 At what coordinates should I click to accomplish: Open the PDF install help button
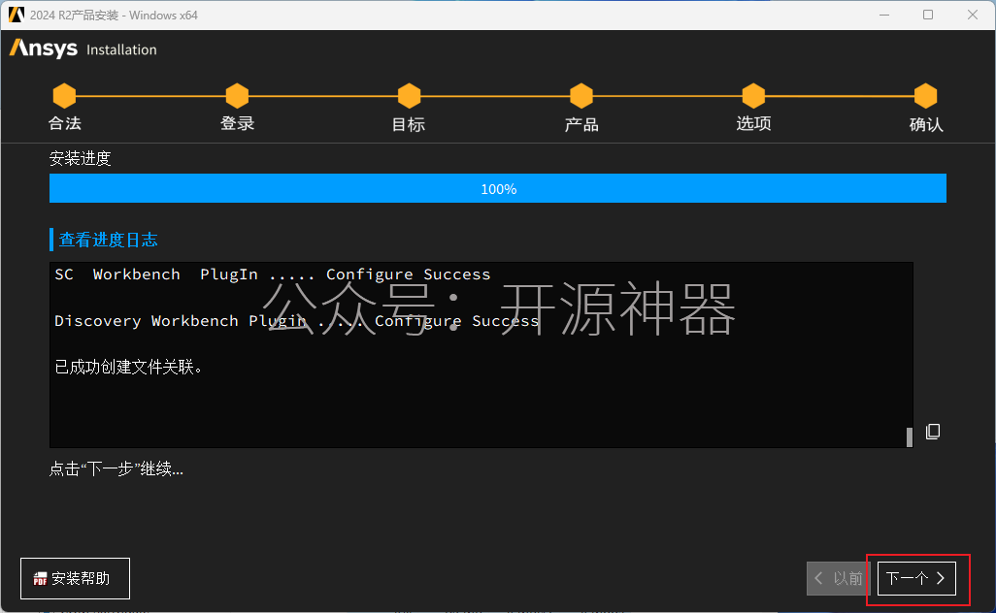[75, 578]
